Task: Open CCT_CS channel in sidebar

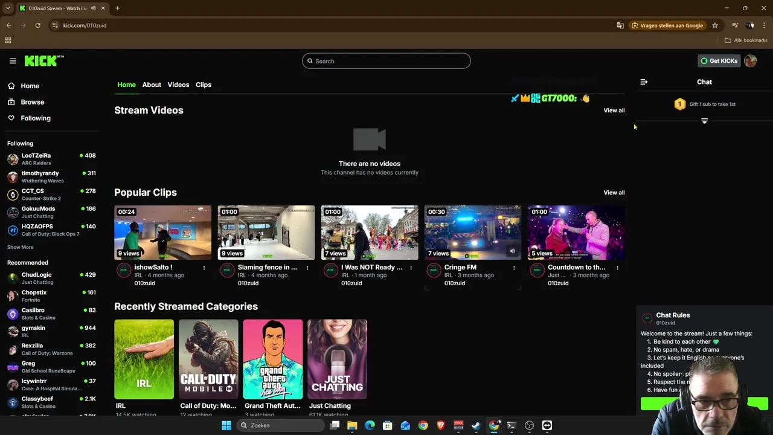Action: tap(52, 195)
